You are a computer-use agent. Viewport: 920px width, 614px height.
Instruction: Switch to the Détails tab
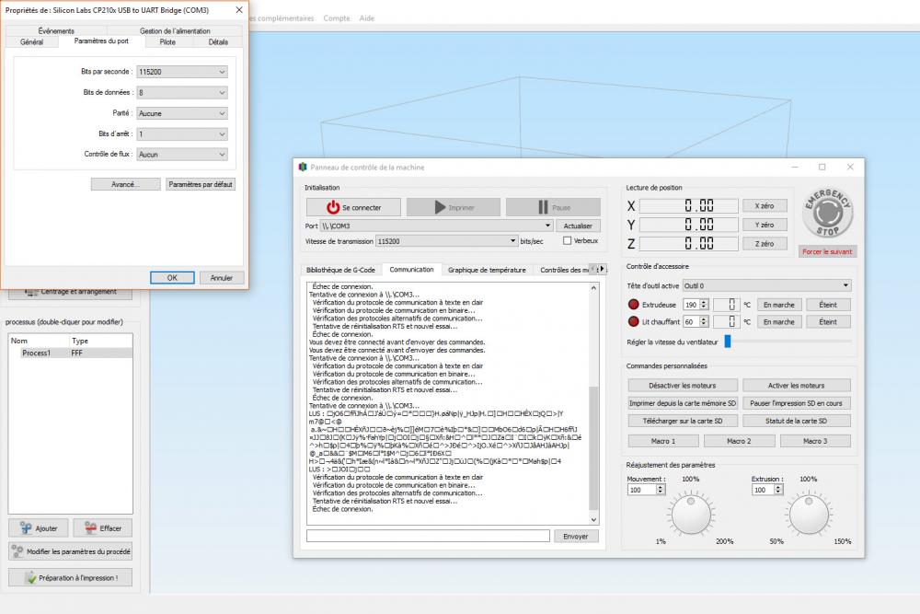(x=218, y=42)
